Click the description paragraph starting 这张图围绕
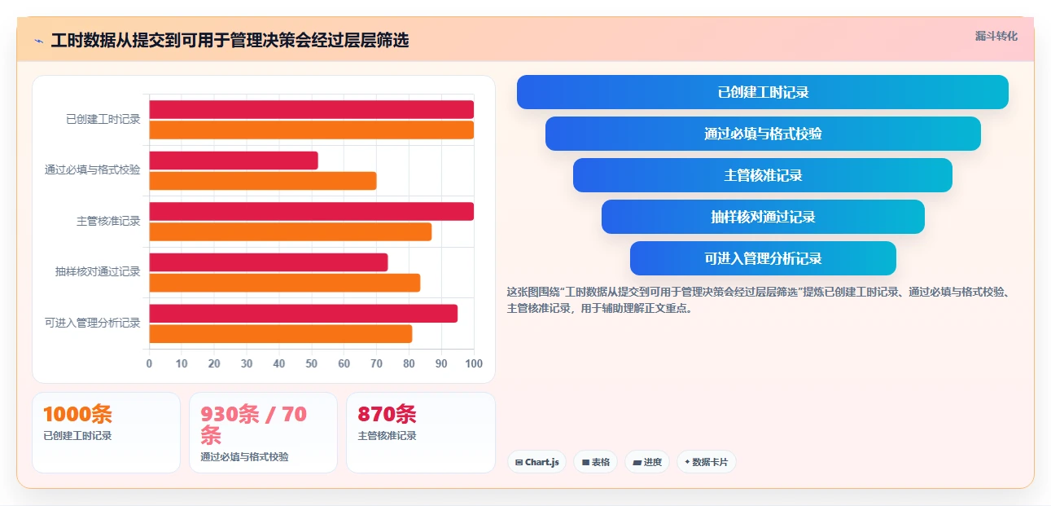 pos(759,300)
